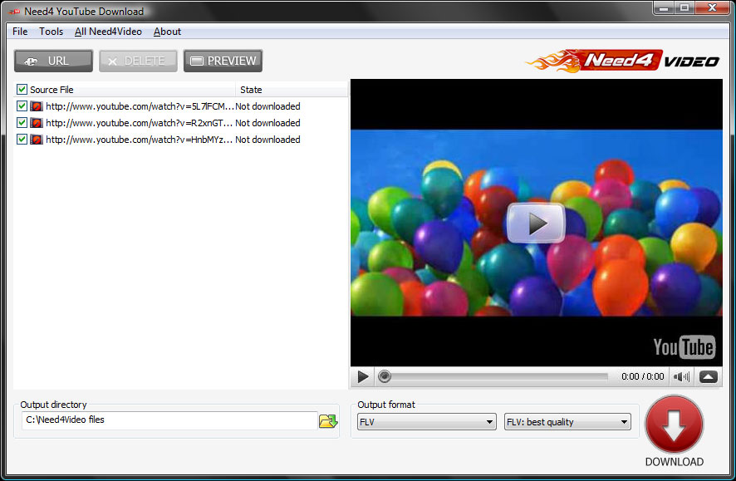Viewport: 736px width, 481px height.
Task: Click the Not downloaded state of the v=HnbMYz row
Action: (267, 140)
